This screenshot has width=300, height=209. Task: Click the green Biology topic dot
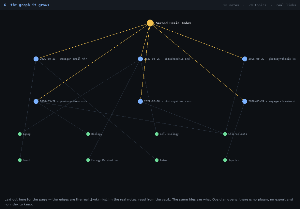[x=88, y=134]
